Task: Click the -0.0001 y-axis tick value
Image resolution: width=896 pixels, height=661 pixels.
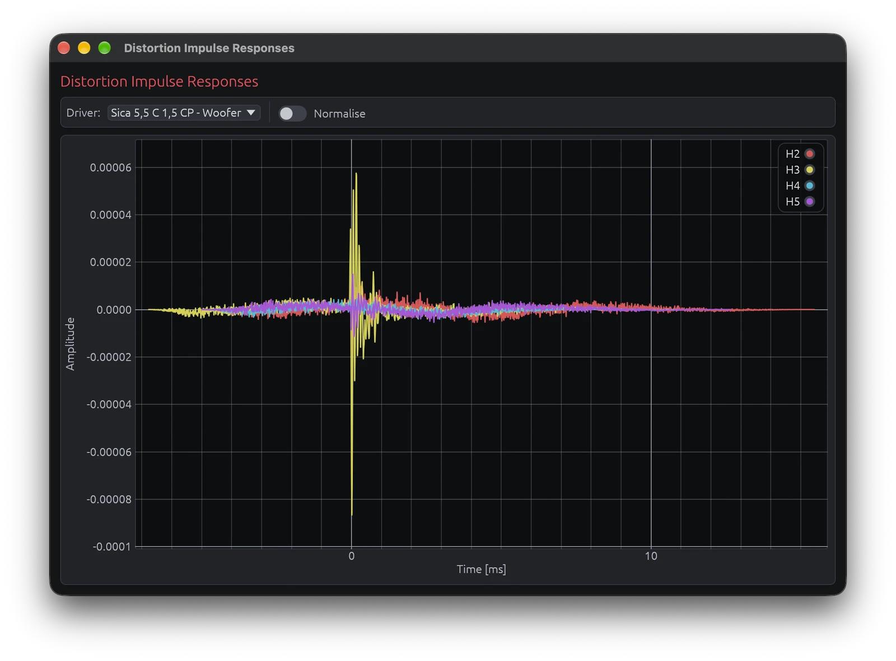Action: (x=111, y=546)
